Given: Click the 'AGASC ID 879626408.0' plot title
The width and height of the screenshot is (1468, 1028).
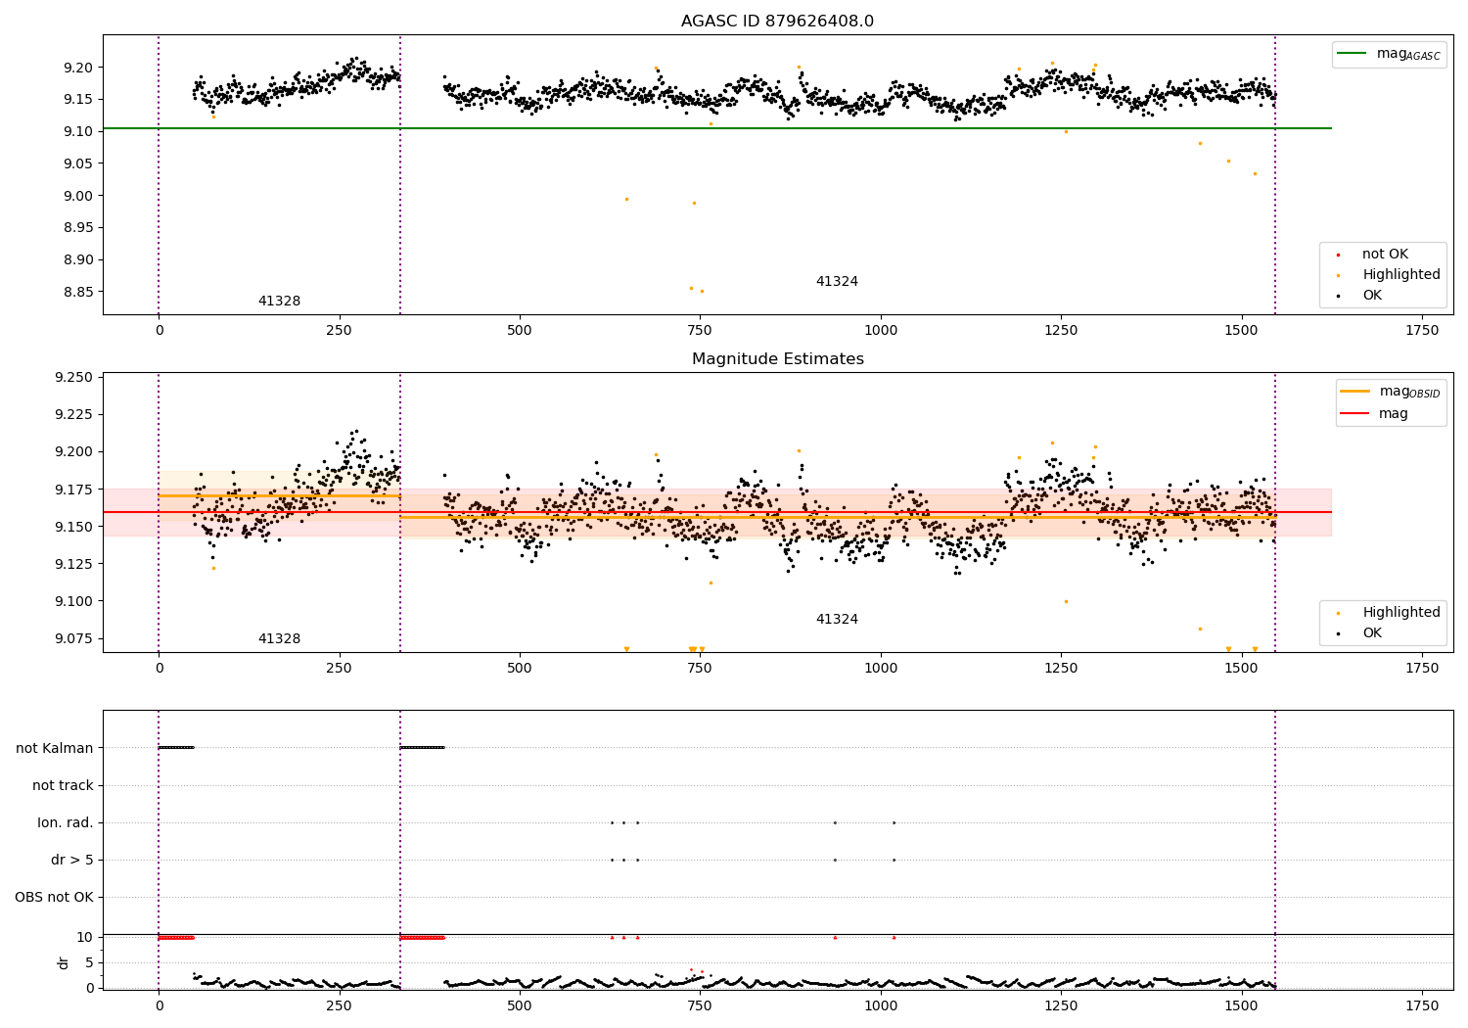Looking at the screenshot, I should click(x=778, y=22).
